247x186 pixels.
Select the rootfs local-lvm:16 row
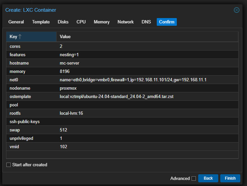point(122,113)
